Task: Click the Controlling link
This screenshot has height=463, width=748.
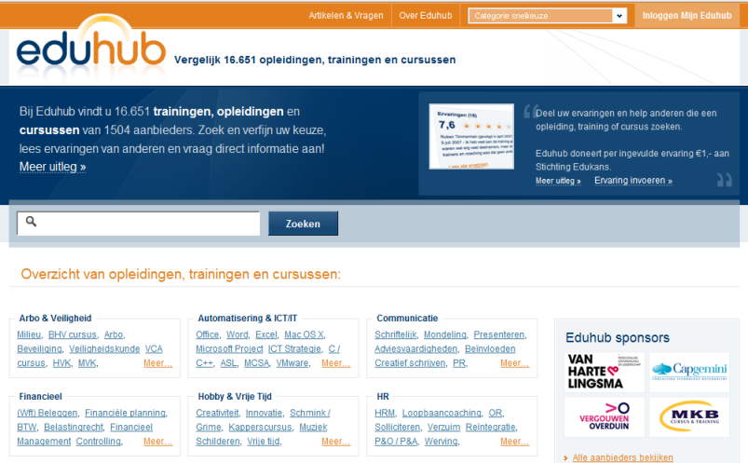Action: click(x=99, y=442)
